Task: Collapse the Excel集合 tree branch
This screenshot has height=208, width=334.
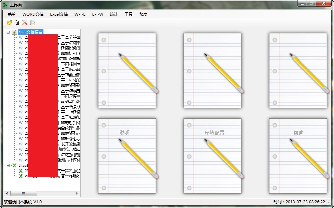Action: tap(7, 166)
